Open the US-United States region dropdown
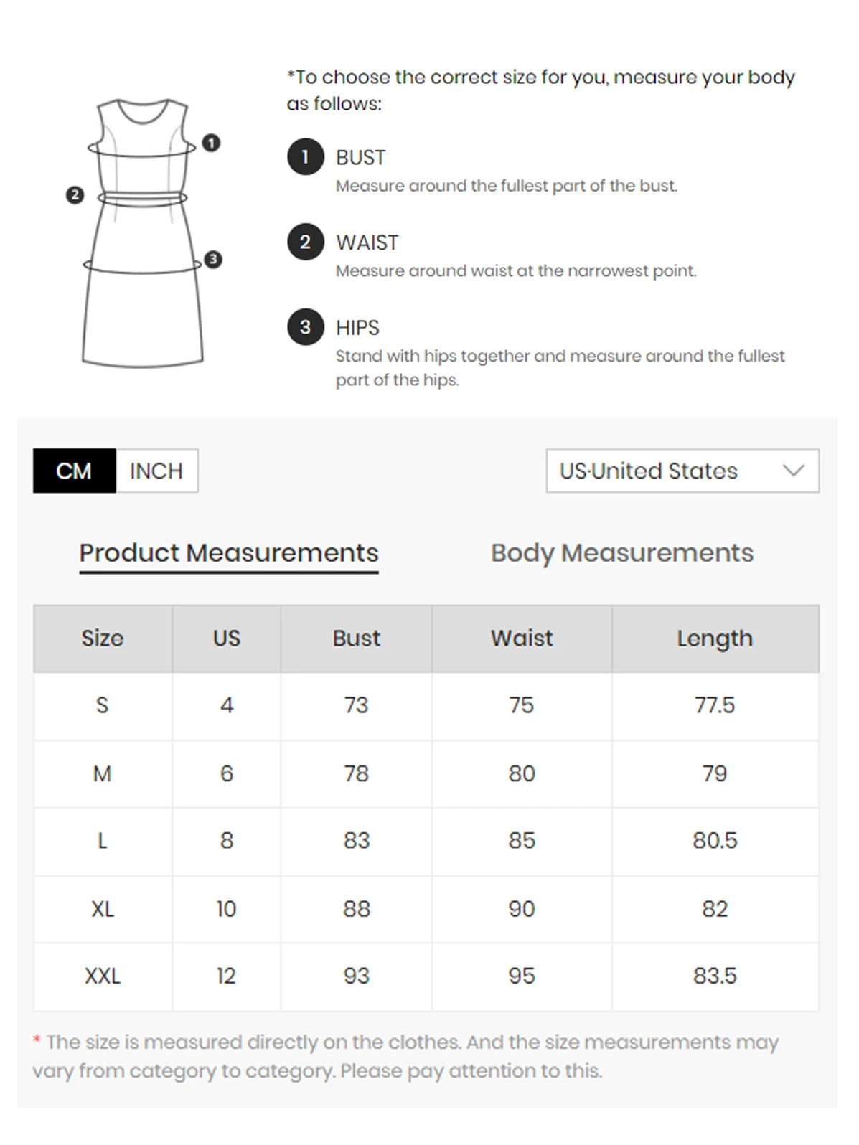 pyautogui.click(x=682, y=471)
